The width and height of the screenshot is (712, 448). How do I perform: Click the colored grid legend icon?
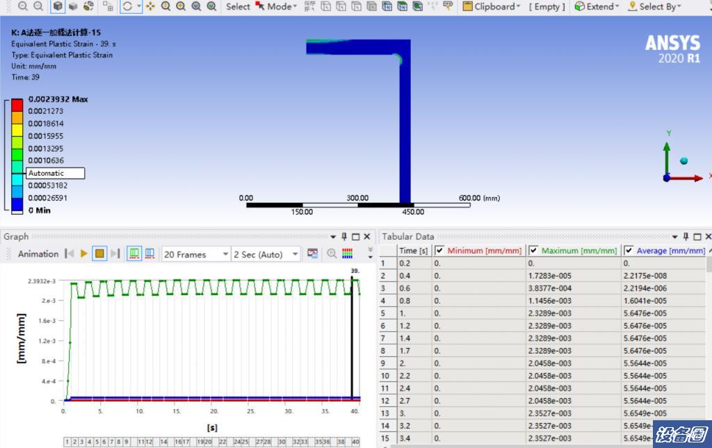tap(348, 254)
